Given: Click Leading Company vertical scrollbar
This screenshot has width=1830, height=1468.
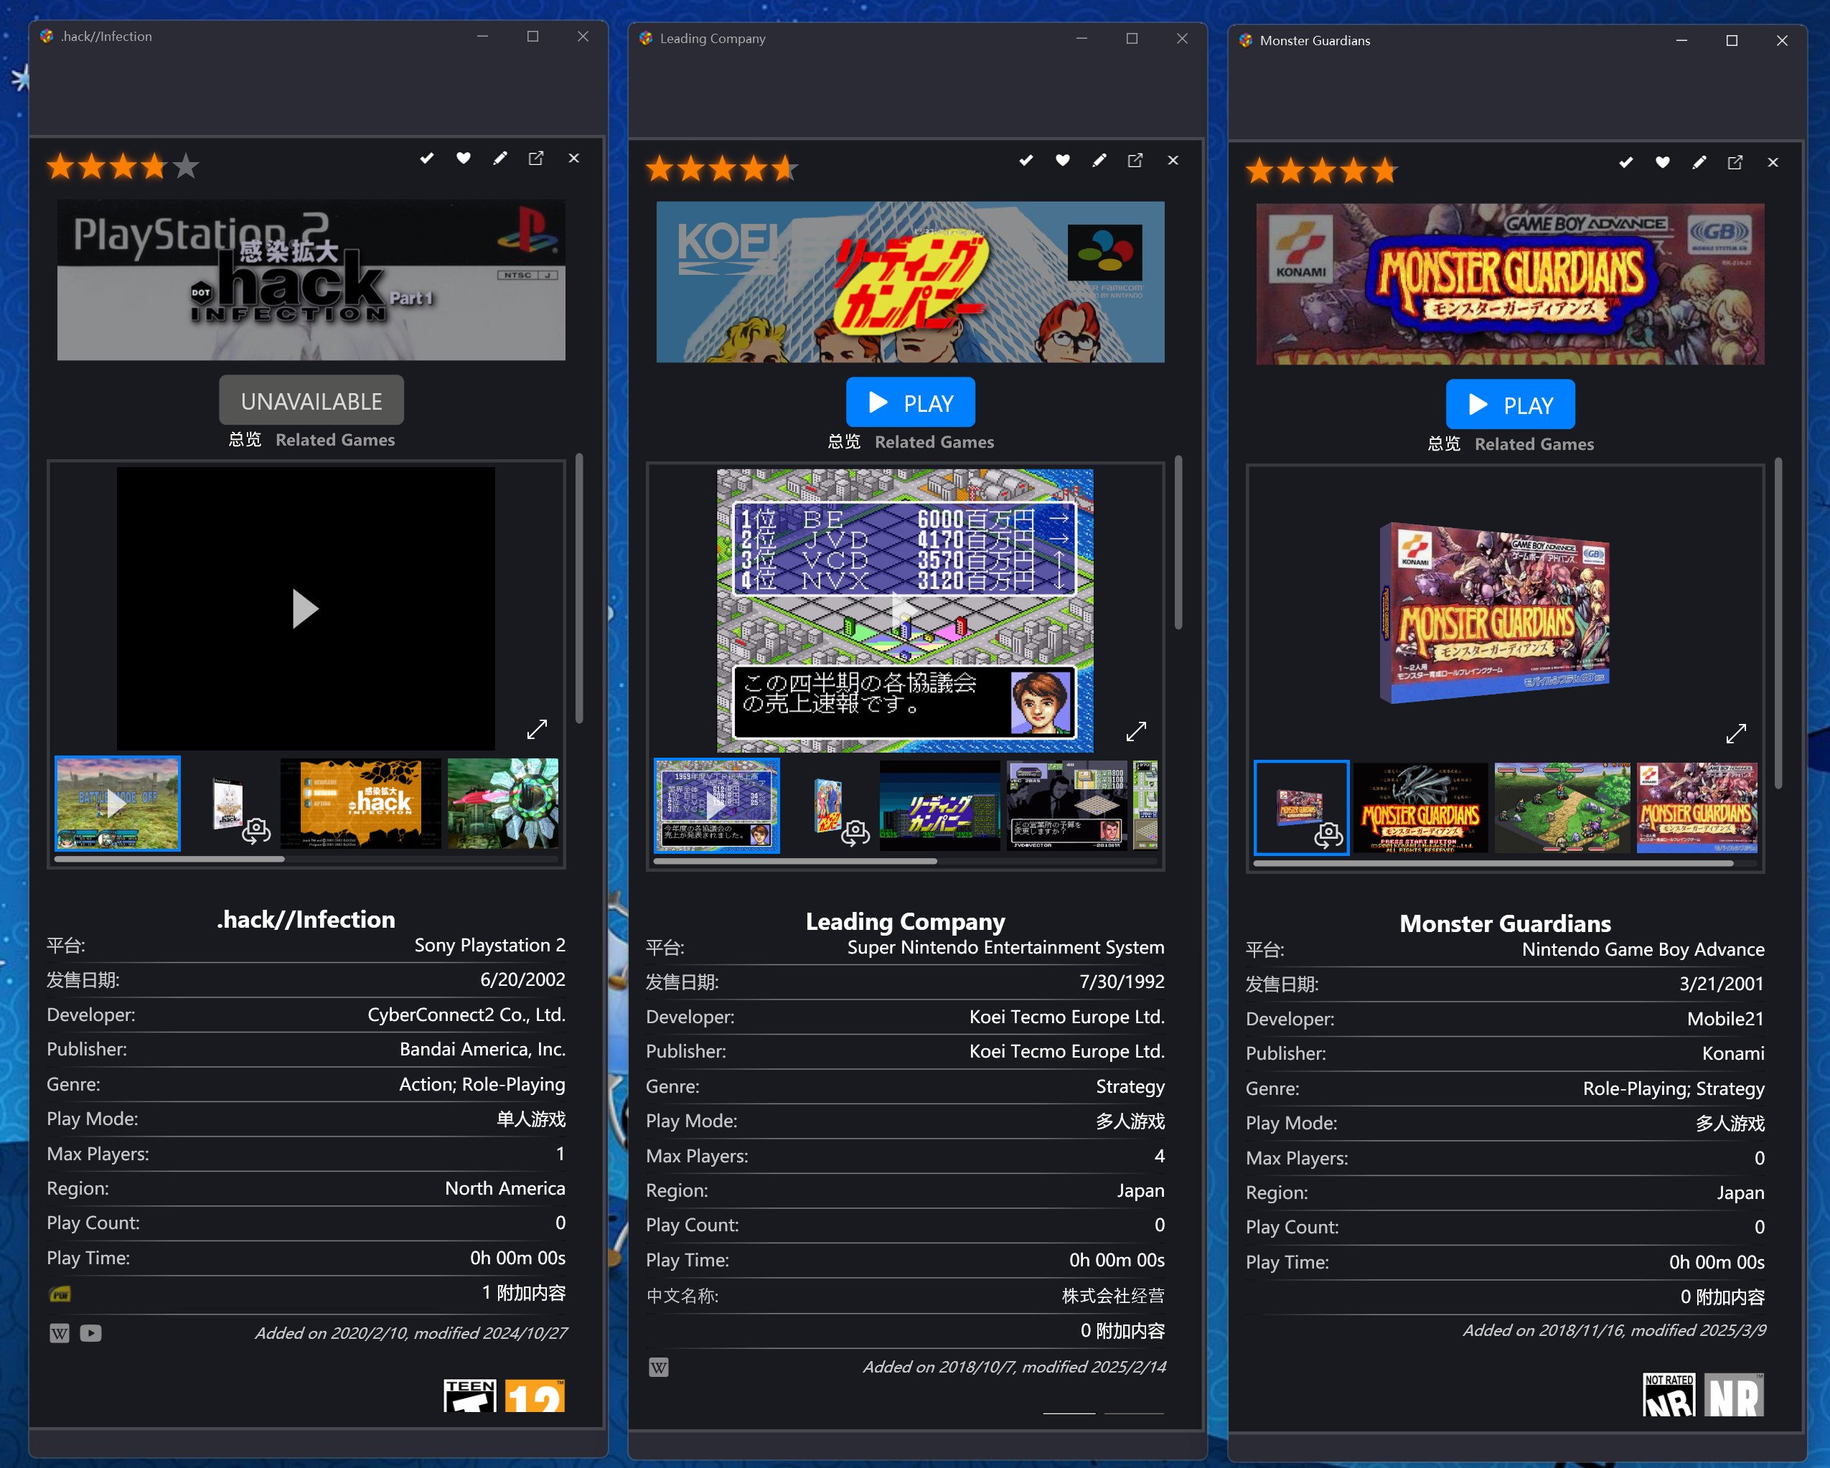Looking at the screenshot, I should 1178,543.
